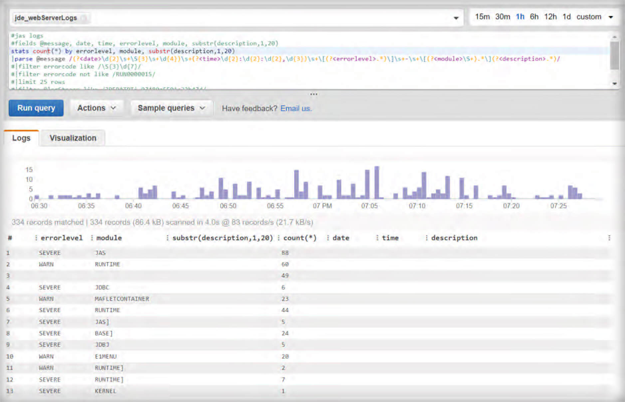Click the query editor resize handle dots
Viewport: 625px width, 402px height.
[x=313, y=94]
